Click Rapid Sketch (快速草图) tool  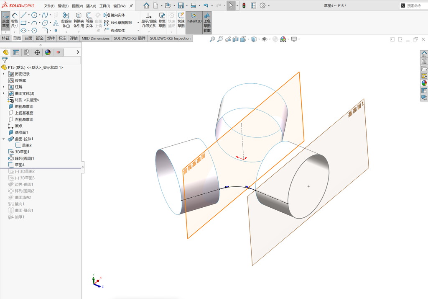coord(181,20)
